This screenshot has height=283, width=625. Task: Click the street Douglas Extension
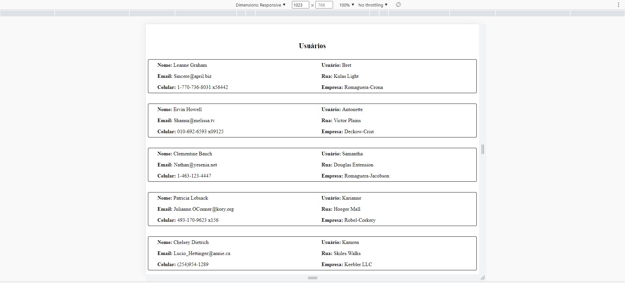(x=354, y=165)
